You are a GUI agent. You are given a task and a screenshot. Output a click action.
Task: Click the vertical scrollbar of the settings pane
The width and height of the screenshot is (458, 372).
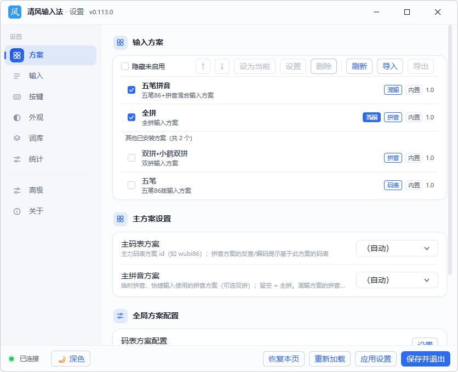[x=450, y=150]
